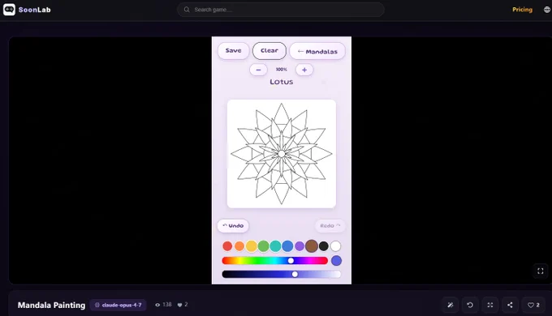Redo the last undone action
552x316 pixels.
[x=330, y=226]
